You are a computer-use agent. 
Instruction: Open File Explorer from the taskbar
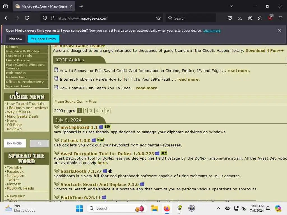pos(155,208)
